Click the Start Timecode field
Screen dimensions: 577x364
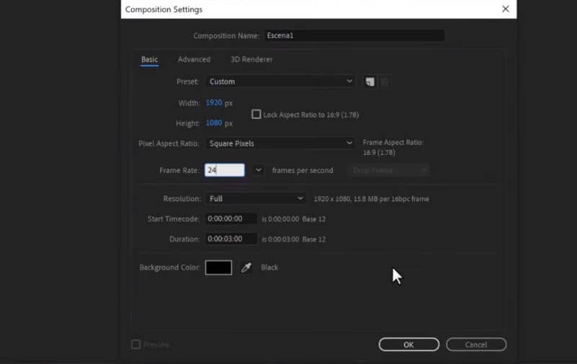tap(231, 219)
